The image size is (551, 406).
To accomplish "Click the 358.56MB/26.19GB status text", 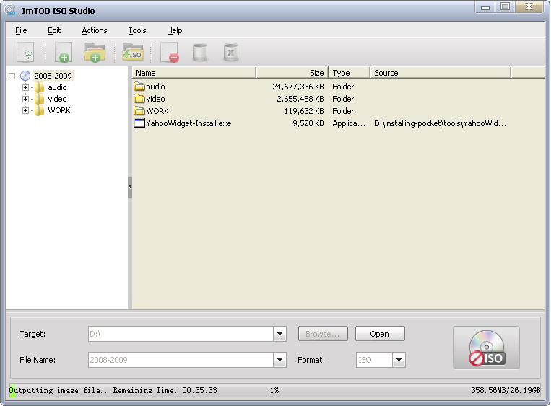I will click(x=506, y=390).
